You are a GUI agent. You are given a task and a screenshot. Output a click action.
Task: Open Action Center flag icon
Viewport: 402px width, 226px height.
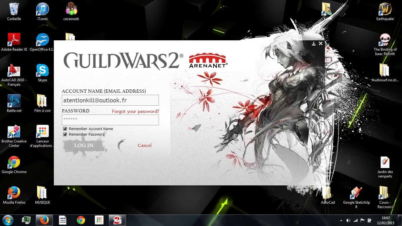tap(363, 220)
